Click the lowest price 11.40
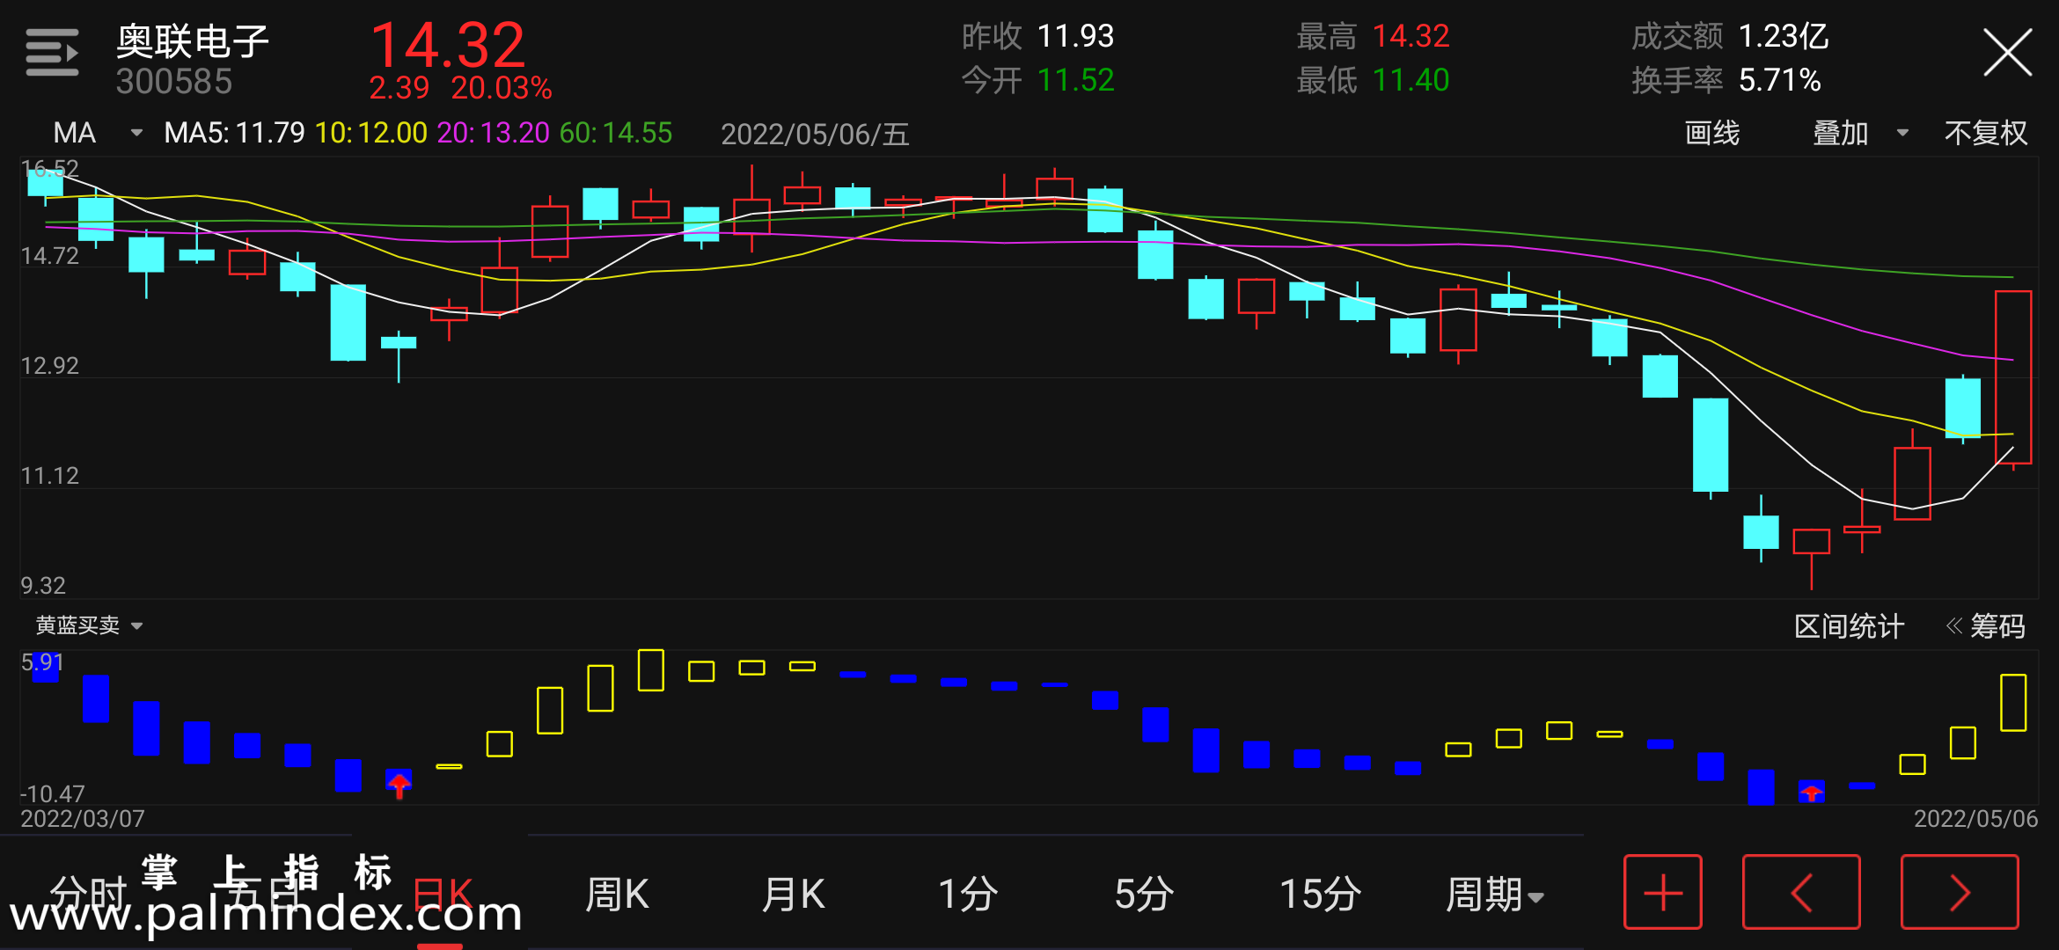The width and height of the screenshot is (2059, 950). point(1411,81)
